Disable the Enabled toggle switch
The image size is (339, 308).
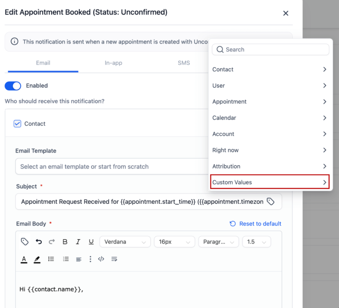click(13, 86)
